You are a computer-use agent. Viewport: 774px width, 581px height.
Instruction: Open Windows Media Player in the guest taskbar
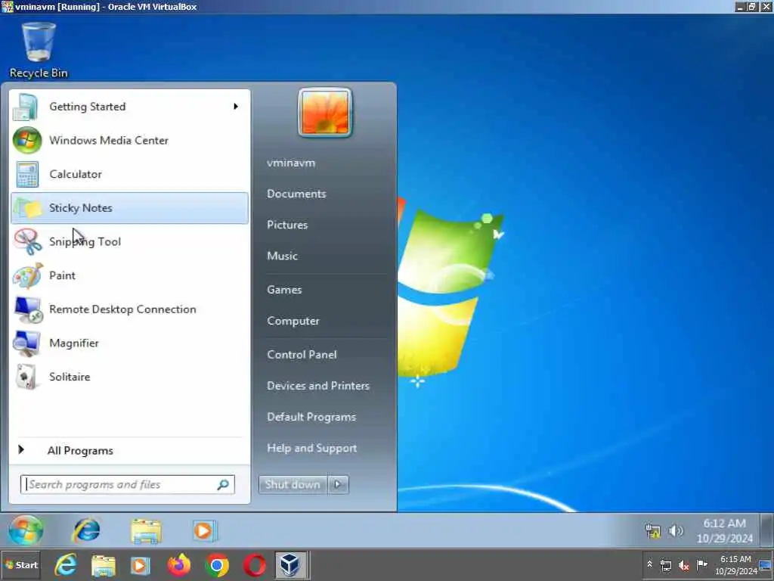(203, 531)
